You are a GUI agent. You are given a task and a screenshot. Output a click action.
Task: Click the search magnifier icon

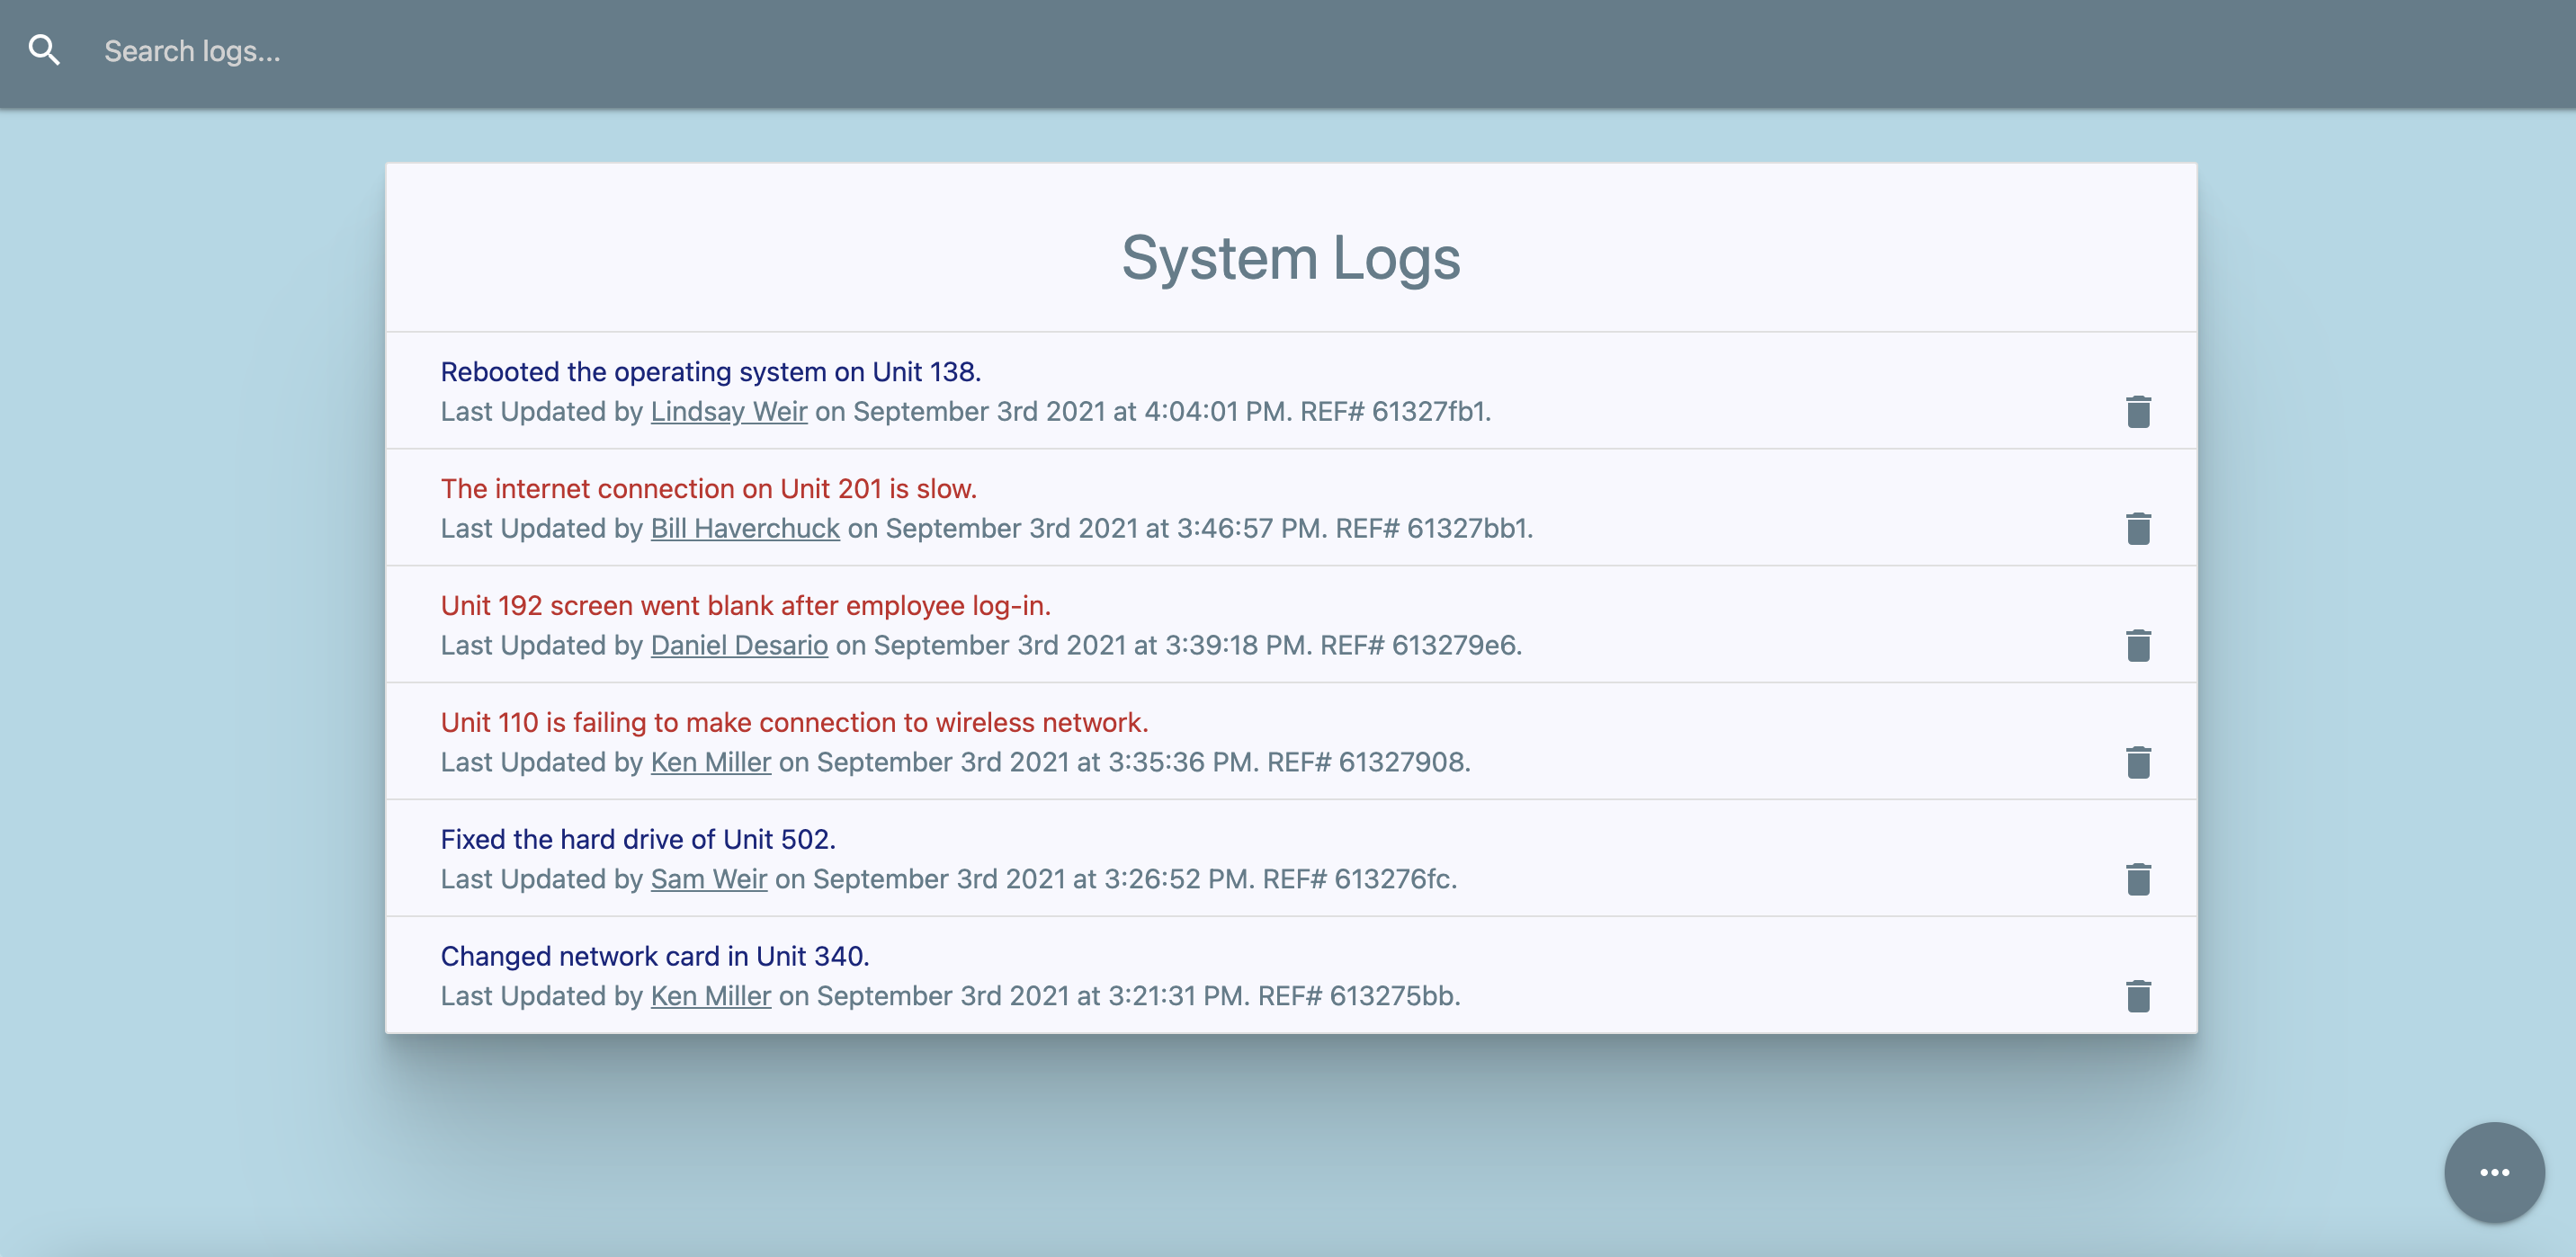point(44,50)
